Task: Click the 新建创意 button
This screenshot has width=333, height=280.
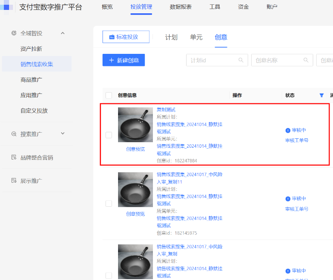Action: [x=124, y=60]
